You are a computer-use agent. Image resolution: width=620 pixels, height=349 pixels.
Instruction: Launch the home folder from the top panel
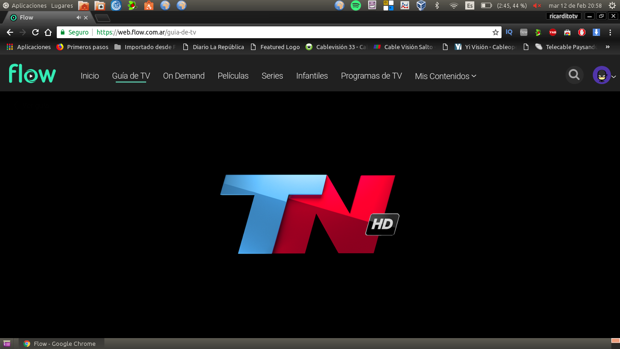(84, 5)
